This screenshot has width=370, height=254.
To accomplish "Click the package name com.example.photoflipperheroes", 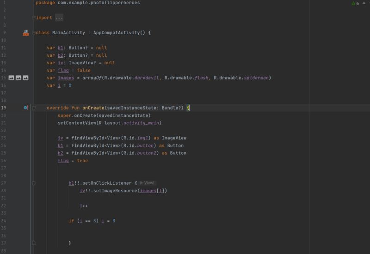I will point(99,3).
